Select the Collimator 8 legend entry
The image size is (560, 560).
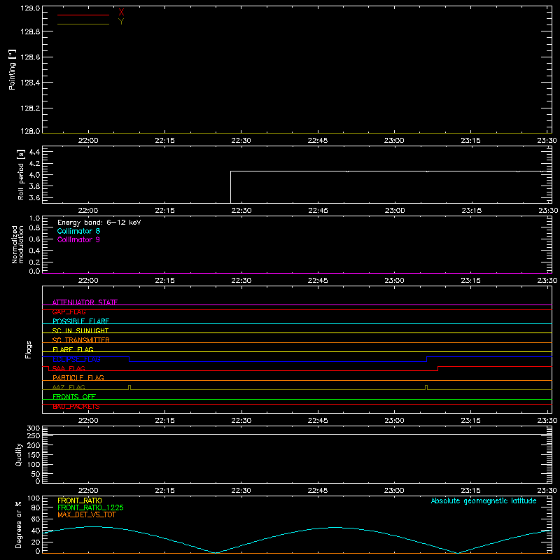click(78, 231)
